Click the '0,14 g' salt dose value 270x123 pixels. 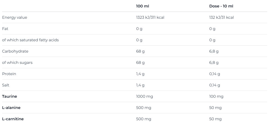pyautogui.click(x=215, y=85)
